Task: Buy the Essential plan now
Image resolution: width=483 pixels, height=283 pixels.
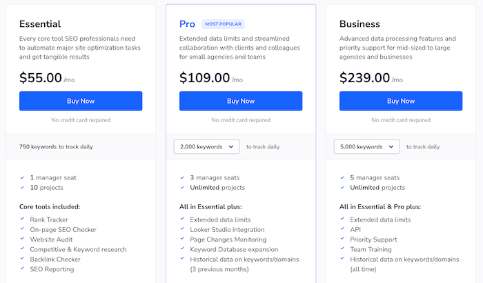Action: point(81,101)
